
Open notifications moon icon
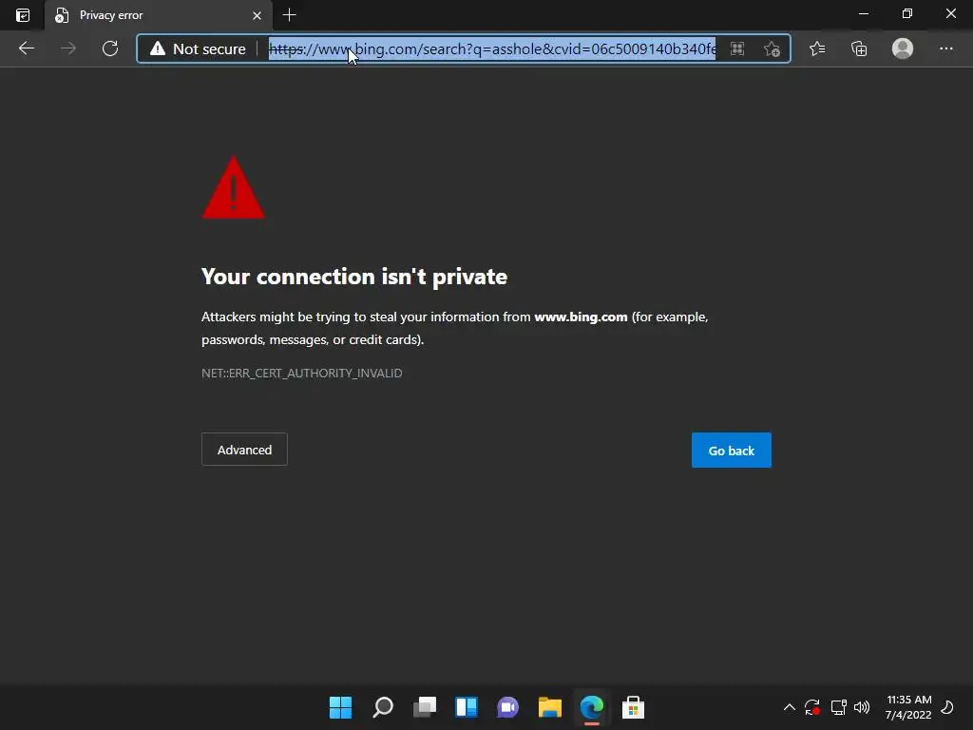947,707
